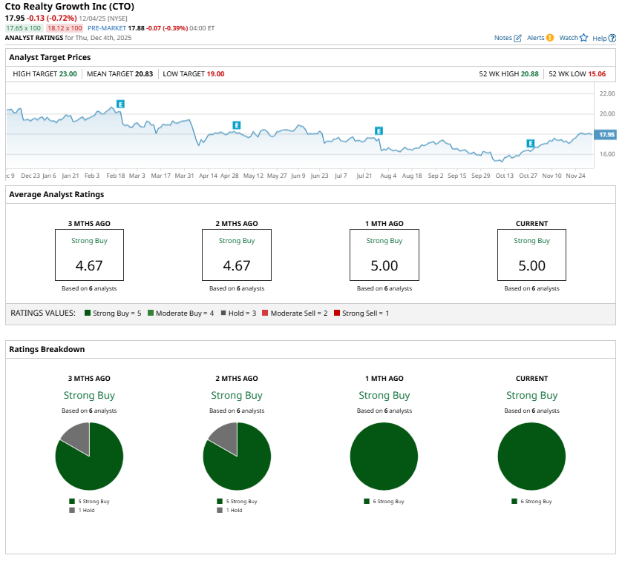The width and height of the screenshot is (622, 561).
Task: Open Help via the question mark icon
Action: pos(612,38)
